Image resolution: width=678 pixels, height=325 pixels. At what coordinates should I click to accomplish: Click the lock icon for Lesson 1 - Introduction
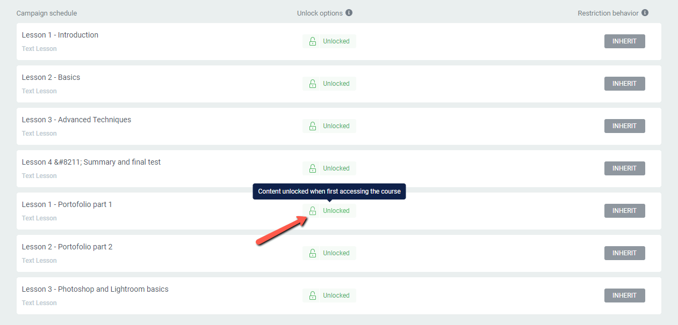coord(312,41)
